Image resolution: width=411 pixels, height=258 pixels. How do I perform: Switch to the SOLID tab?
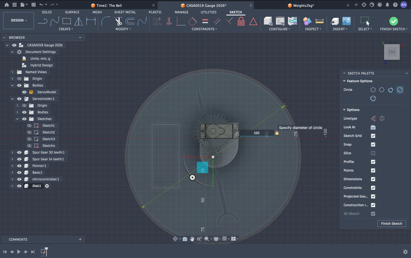(47, 12)
